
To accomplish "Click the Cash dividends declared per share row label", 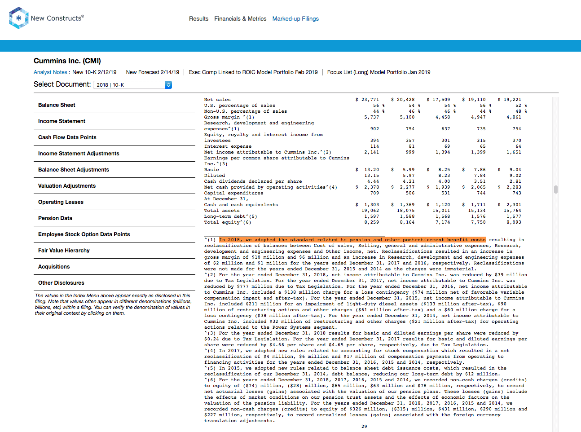I will pos(253,181).
